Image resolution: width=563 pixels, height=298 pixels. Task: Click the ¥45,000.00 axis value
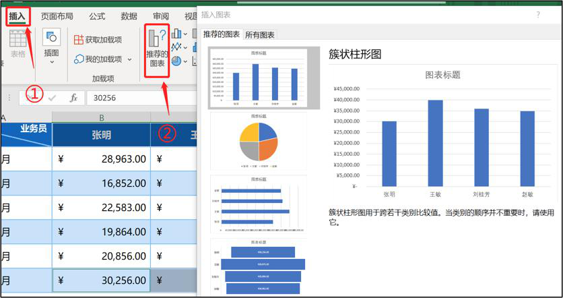pos(347,89)
